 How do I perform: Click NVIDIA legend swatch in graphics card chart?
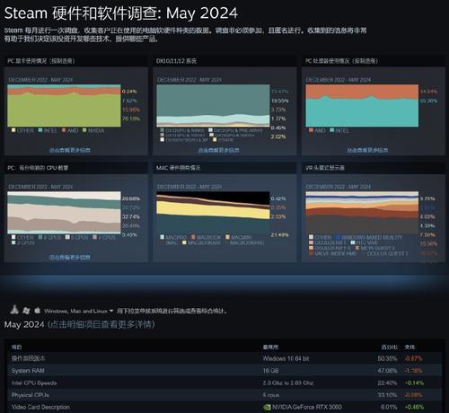pos(84,130)
